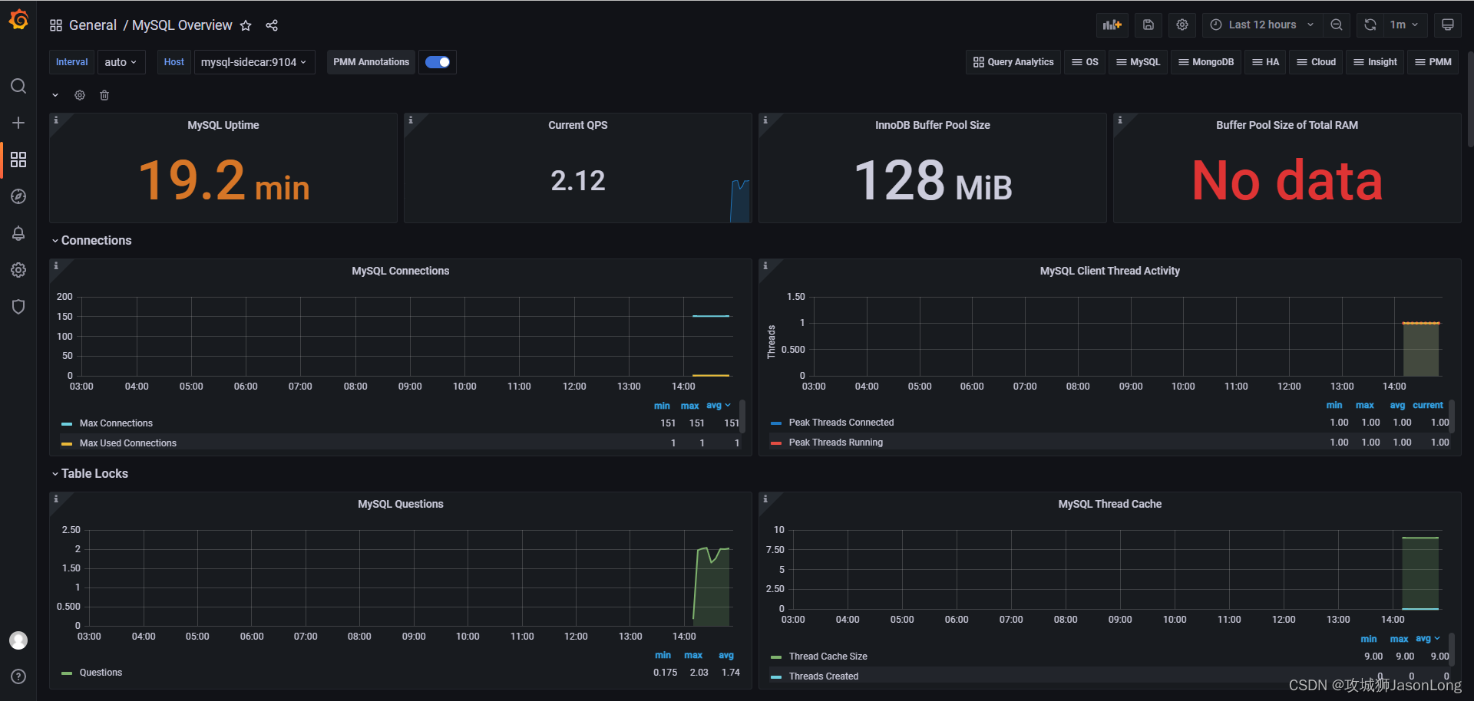Save the dashboard with the disk icon

point(1148,25)
